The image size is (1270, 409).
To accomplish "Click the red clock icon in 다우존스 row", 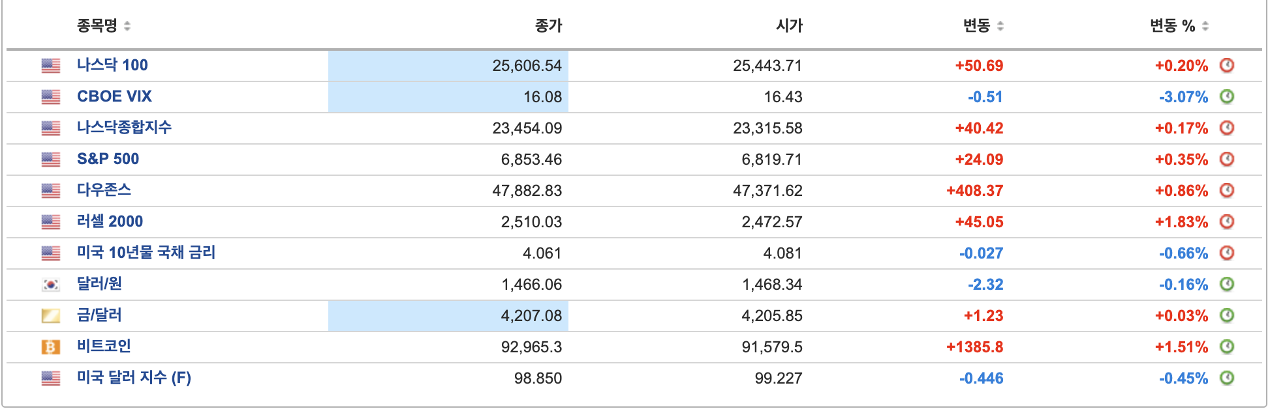I will pyautogui.click(x=1227, y=190).
